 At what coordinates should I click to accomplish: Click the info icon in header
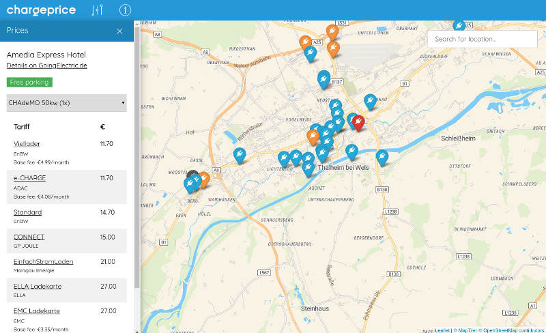[125, 10]
